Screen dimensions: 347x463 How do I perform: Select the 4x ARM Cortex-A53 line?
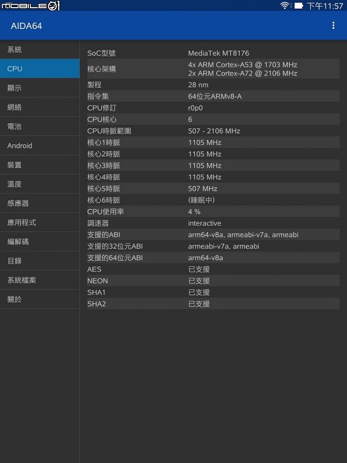(242, 65)
